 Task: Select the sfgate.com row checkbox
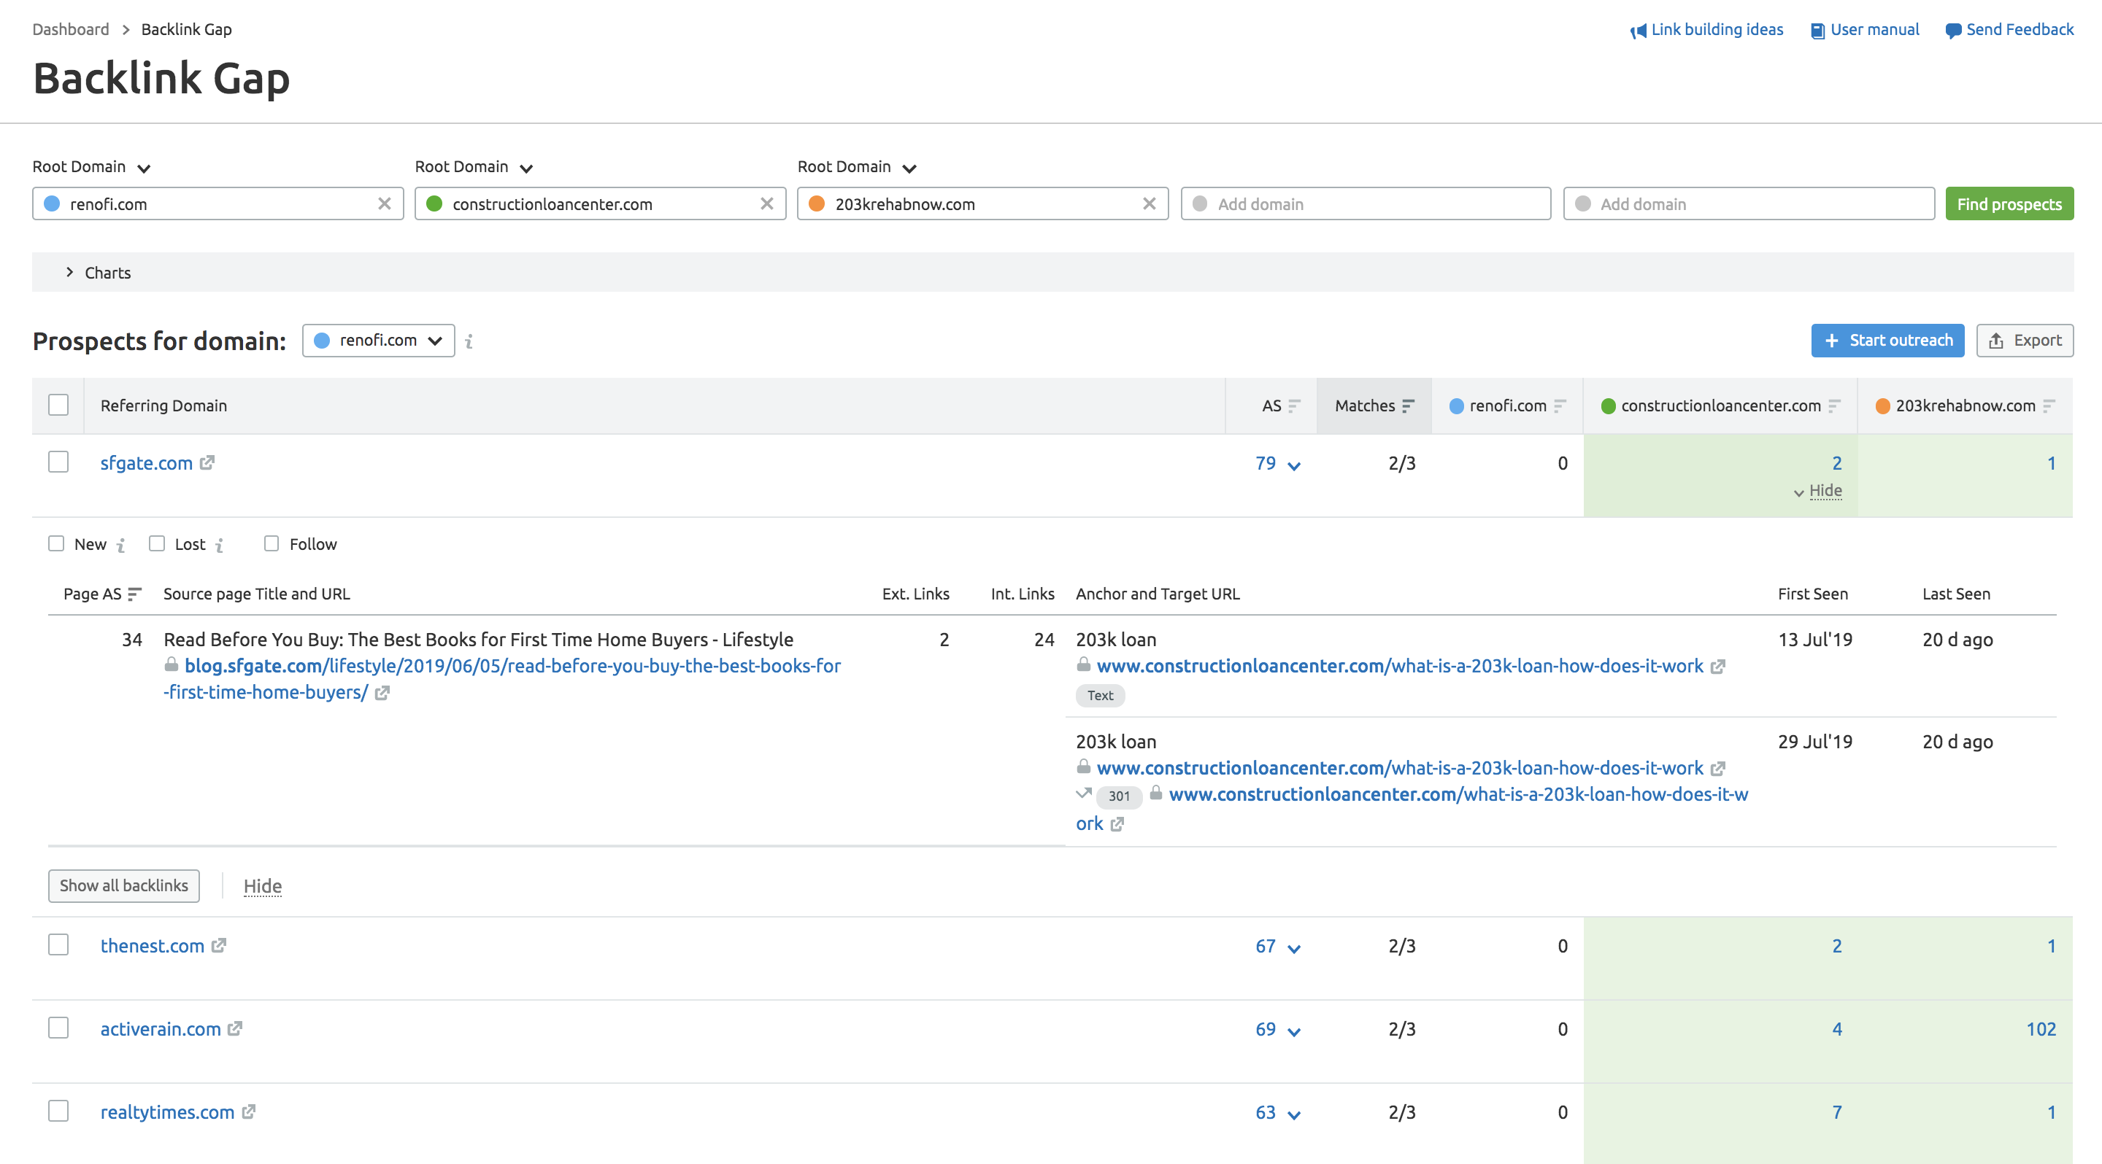click(x=58, y=462)
